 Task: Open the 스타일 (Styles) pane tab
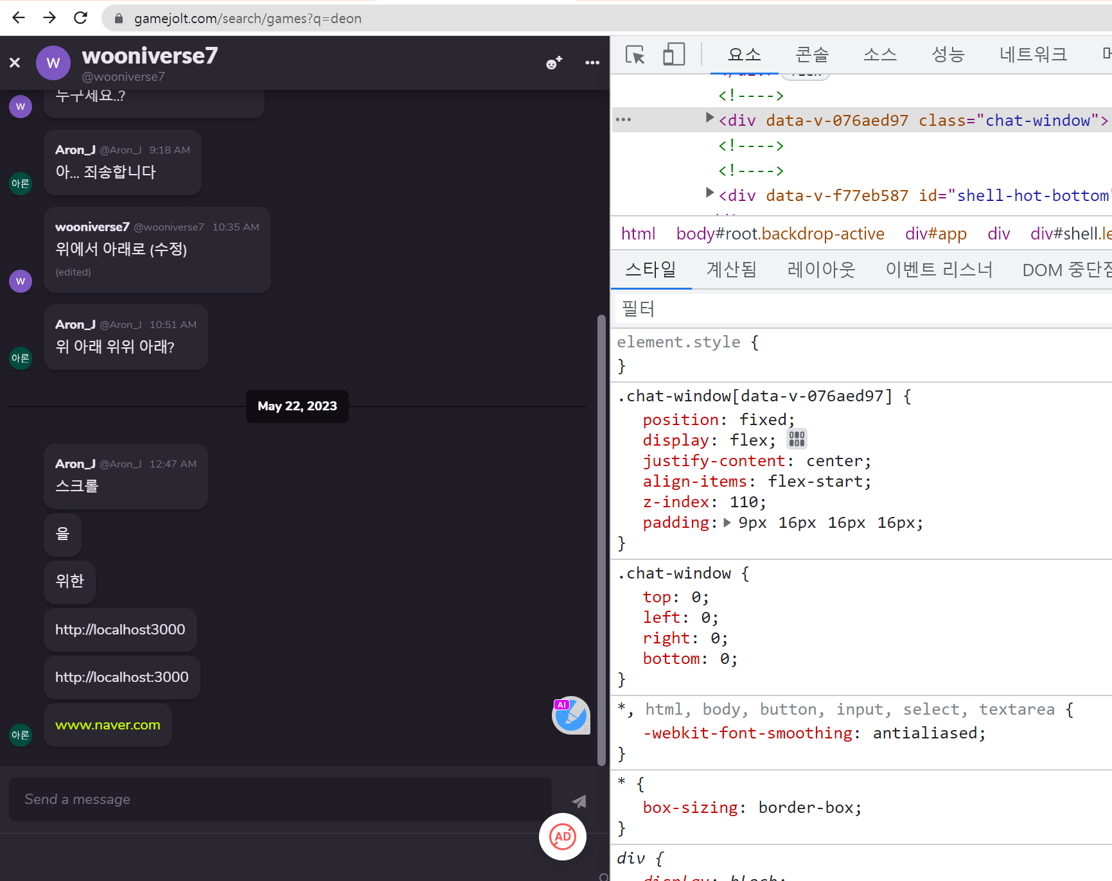pyautogui.click(x=651, y=270)
